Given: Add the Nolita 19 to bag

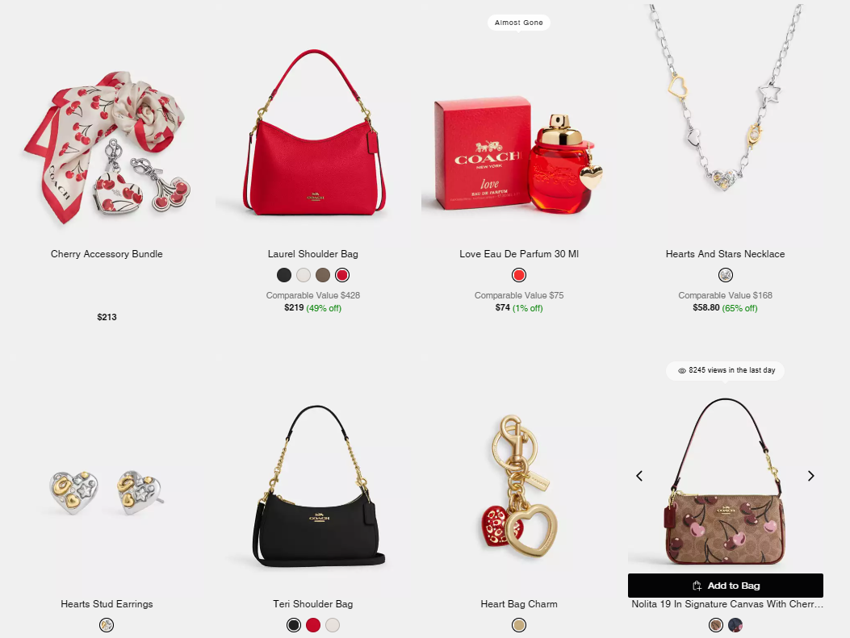Looking at the screenshot, I should [x=726, y=586].
